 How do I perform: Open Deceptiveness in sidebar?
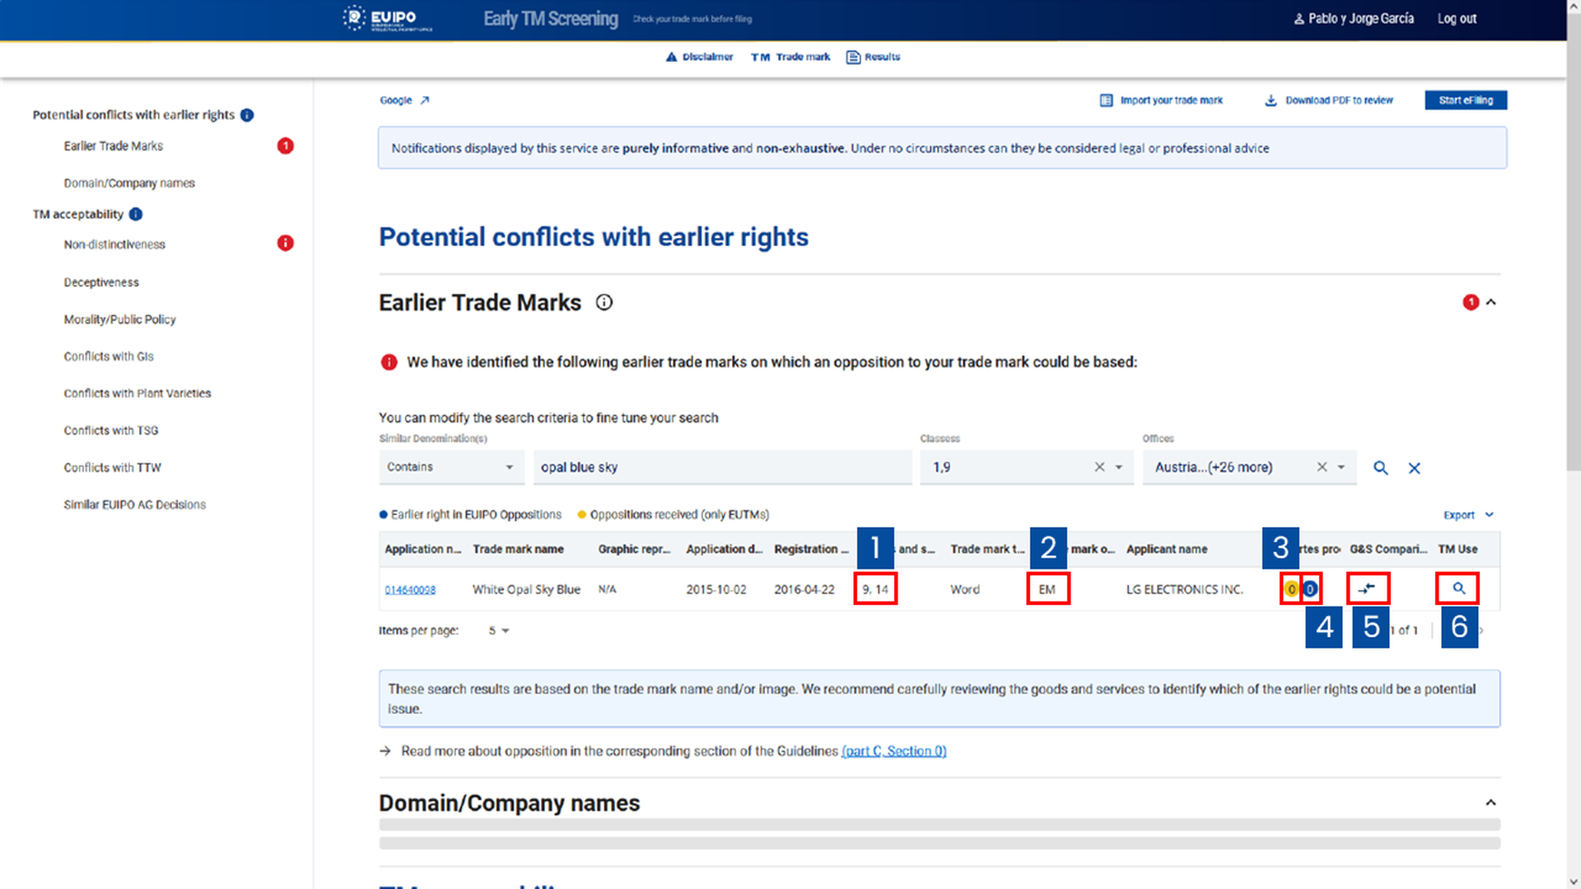101,282
